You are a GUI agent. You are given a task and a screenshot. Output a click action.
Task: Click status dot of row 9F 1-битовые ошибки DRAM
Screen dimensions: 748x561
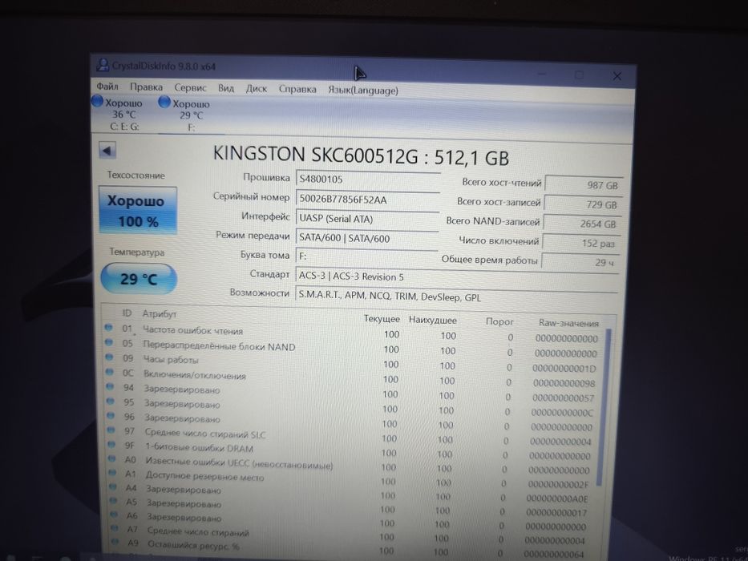point(112,444)
